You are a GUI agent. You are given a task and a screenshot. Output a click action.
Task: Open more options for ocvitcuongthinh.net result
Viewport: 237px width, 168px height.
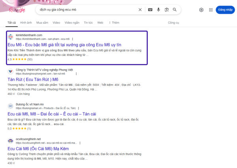coord(80,142)
